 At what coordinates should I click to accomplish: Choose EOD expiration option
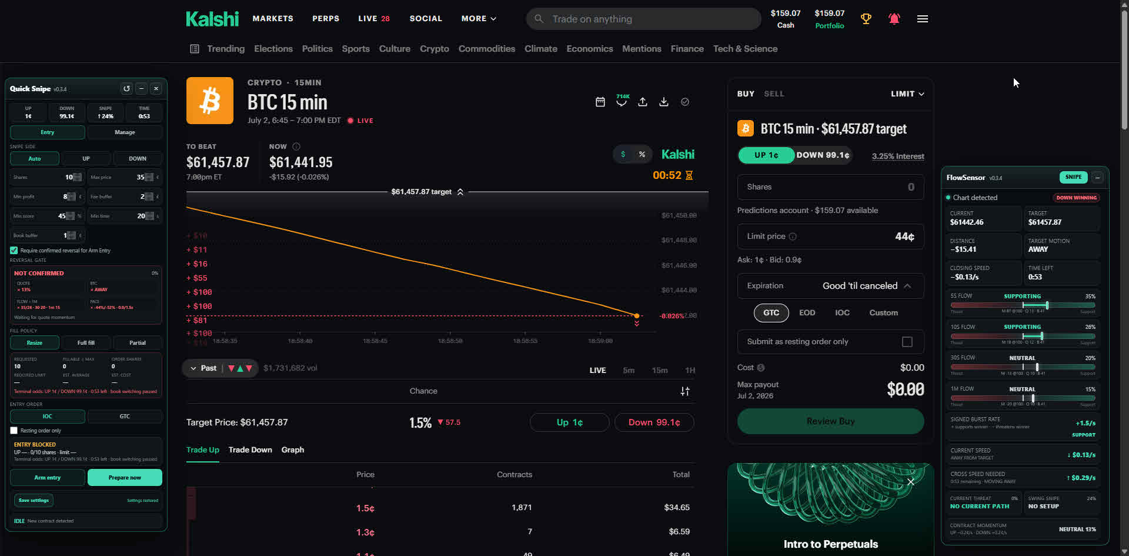tap(807, 313)
